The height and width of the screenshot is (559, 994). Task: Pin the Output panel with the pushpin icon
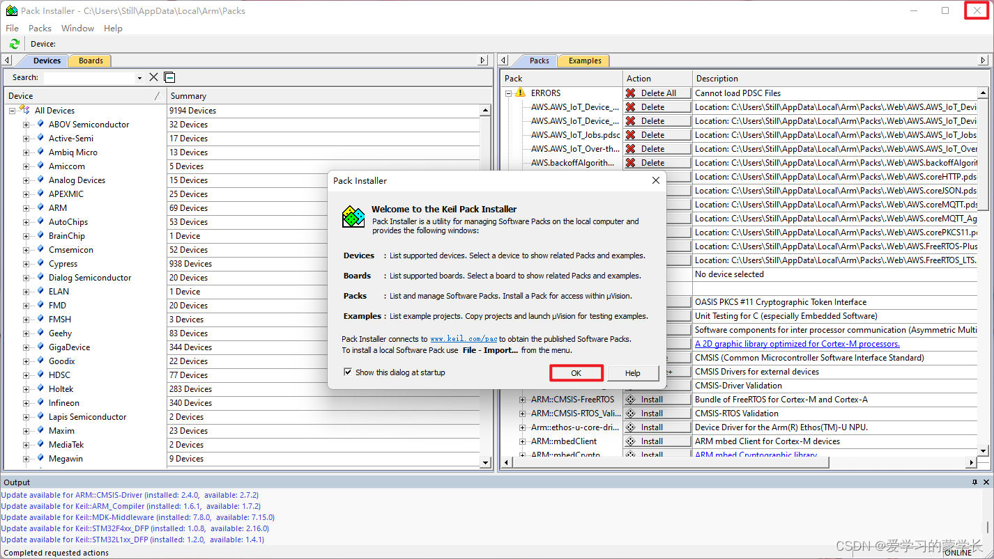[975, 482]
